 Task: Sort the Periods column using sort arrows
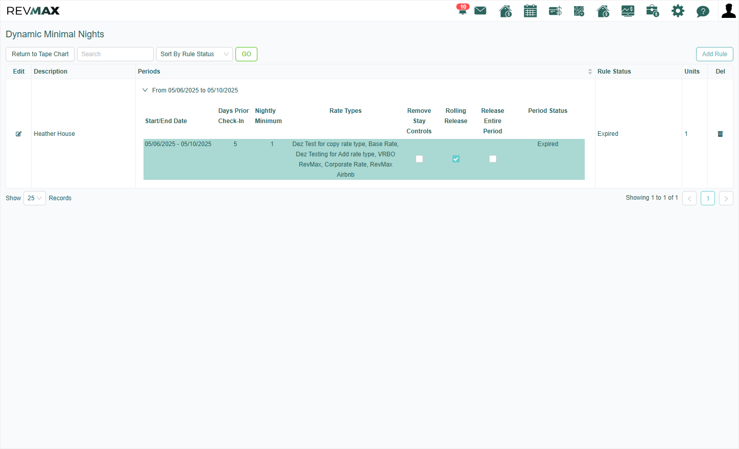590,72
